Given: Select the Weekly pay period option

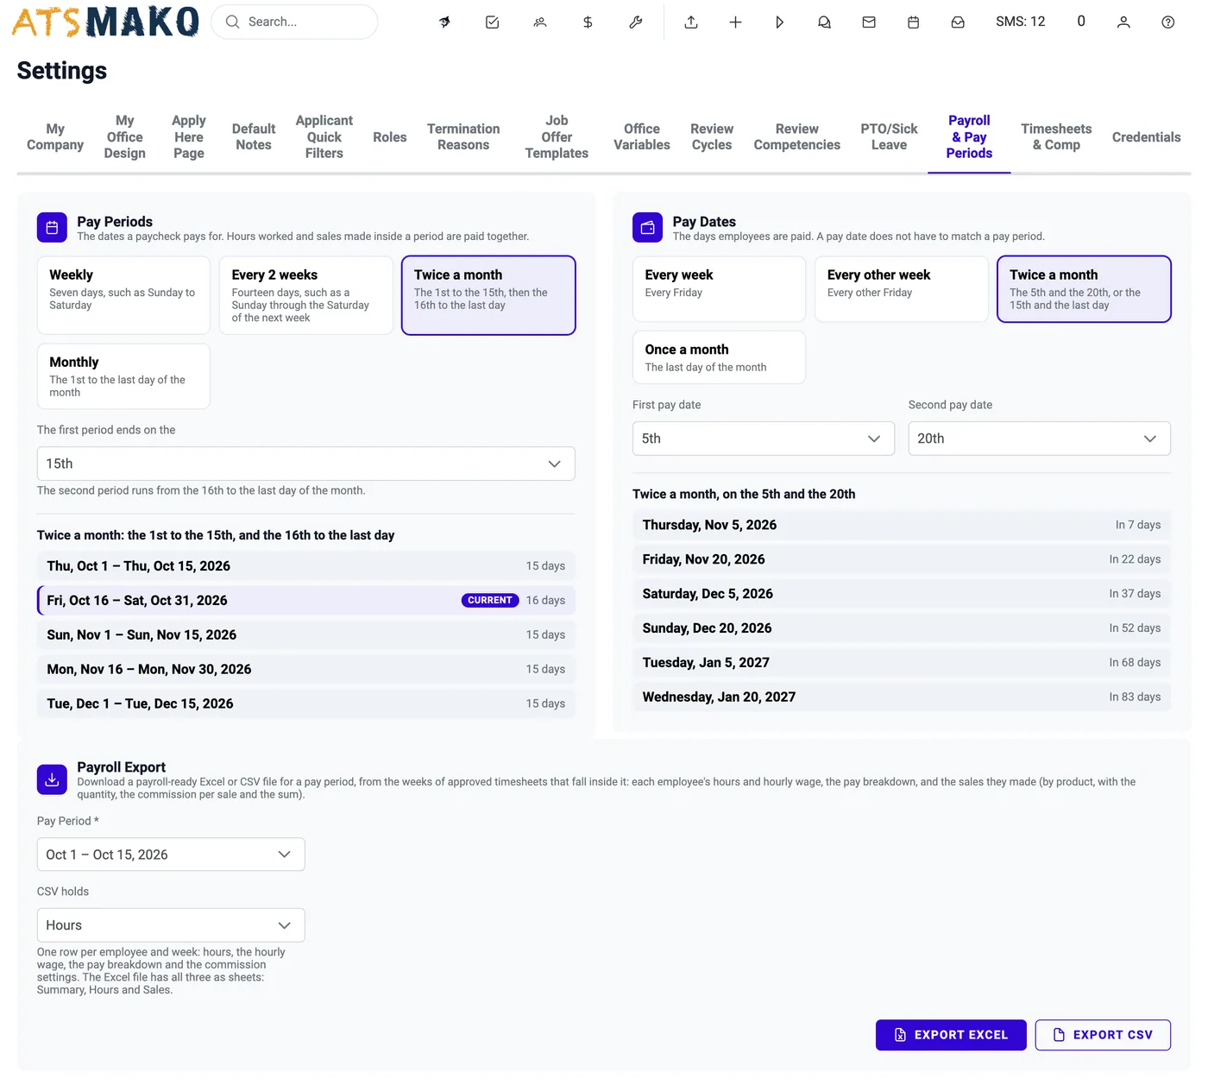Looking at the screenshot, I should pyautogui.click(x=123, y=295).
